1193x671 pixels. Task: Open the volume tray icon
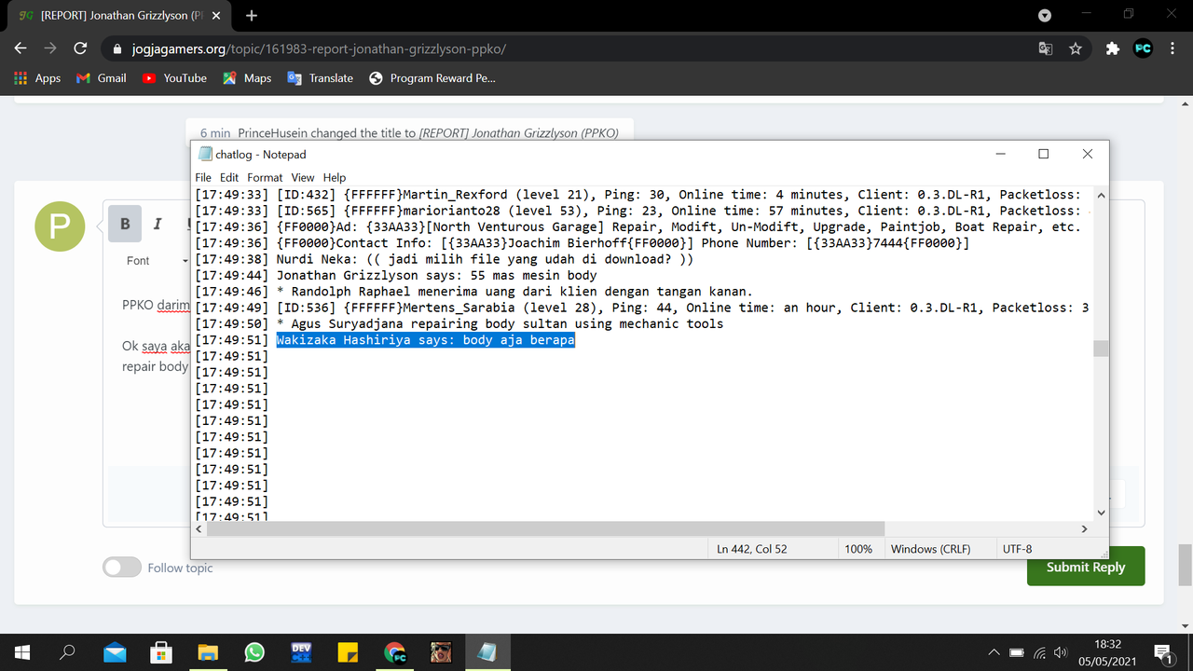[1062, 652]
